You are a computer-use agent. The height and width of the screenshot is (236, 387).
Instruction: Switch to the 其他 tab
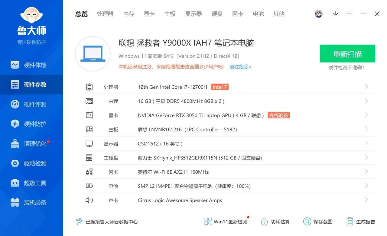279,14
